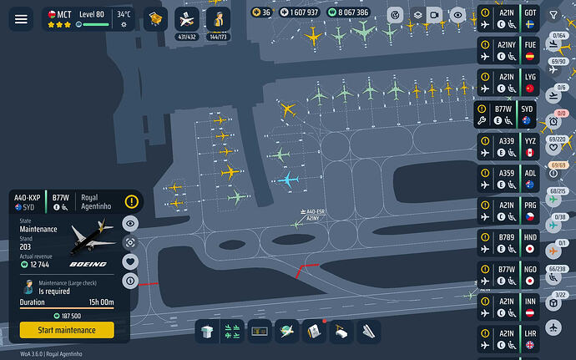Favorite the B77W aircraft with heart
Image resolution: width=576 pixels, height=360 pixels.
coord(130,261)
